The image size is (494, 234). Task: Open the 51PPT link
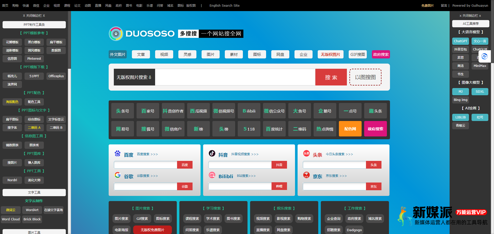click(x=34, y=76)
